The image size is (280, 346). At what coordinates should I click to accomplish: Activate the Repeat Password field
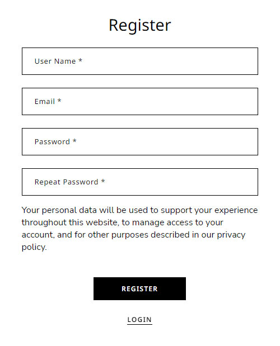[x=140, y=182]
